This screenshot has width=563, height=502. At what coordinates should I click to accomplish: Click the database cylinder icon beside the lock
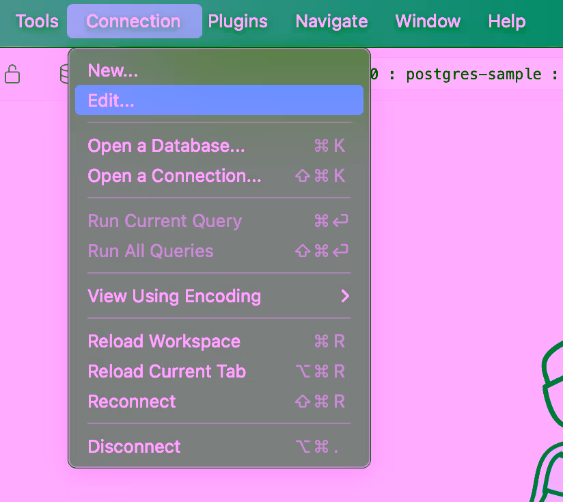pyautogui.click(x=64, y=74)
